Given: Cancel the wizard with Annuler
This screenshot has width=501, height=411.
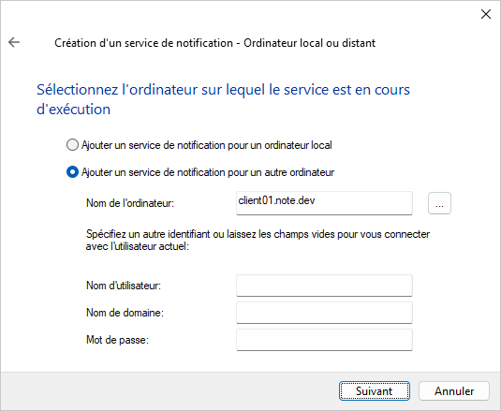Looking at the screenshot, I should click(454, 390).
